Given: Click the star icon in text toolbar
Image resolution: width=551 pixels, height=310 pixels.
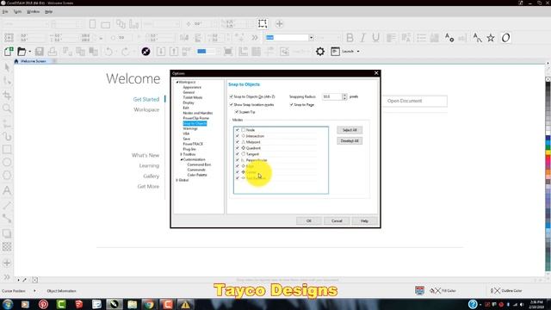Looking at the screenshot, I should coord(491,38).
